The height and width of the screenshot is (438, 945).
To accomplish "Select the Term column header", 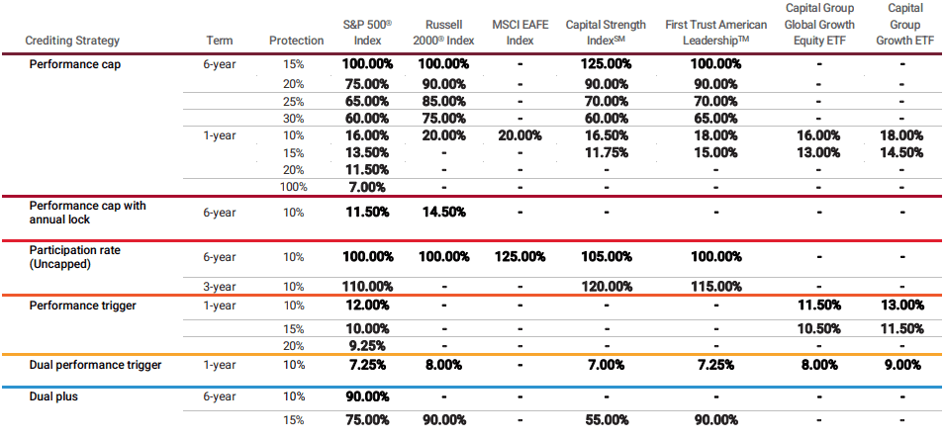I will pos(220,41).
